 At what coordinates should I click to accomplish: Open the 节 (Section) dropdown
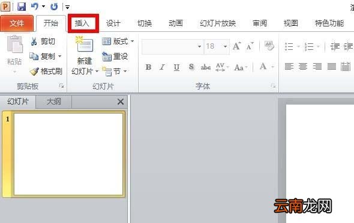pos(114,72)
